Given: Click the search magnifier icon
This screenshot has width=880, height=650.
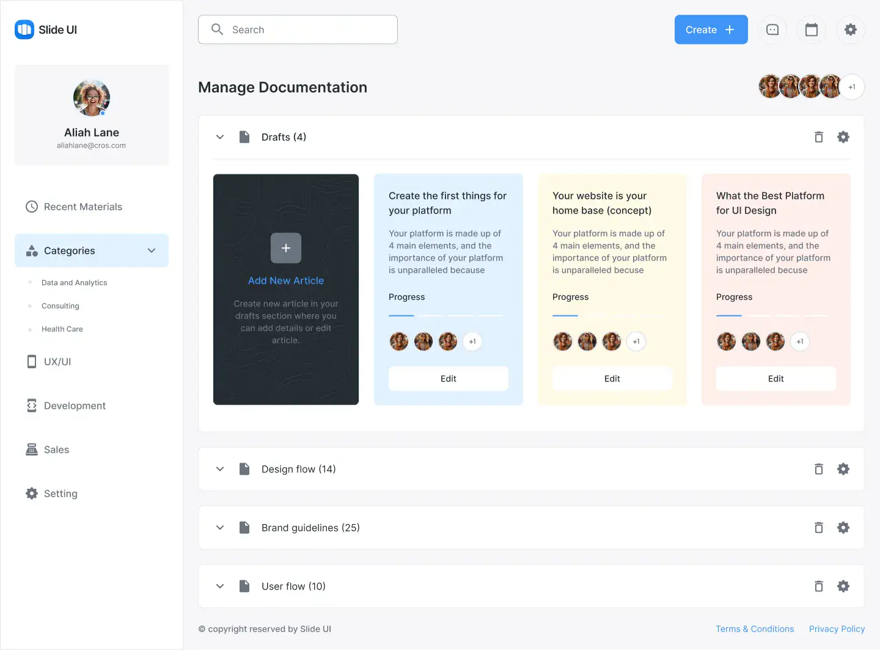Looking at the screenshot, I should coord(217,29).
